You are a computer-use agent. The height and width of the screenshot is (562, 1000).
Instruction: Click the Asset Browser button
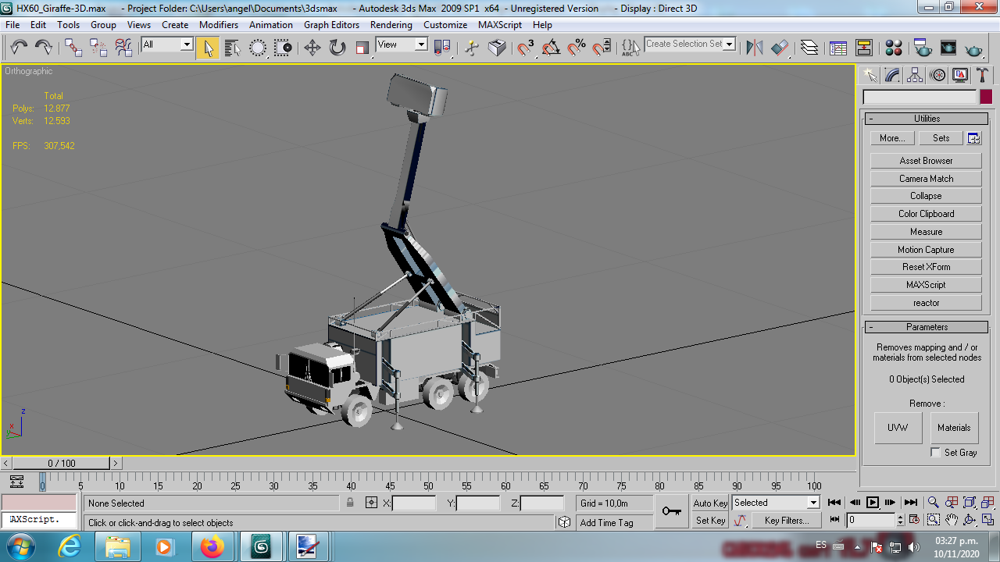coord(926,161)
